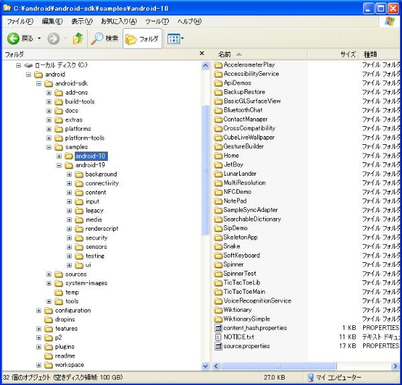
Task: Click the Windows flag logo icon
Action: click(390, 21)
